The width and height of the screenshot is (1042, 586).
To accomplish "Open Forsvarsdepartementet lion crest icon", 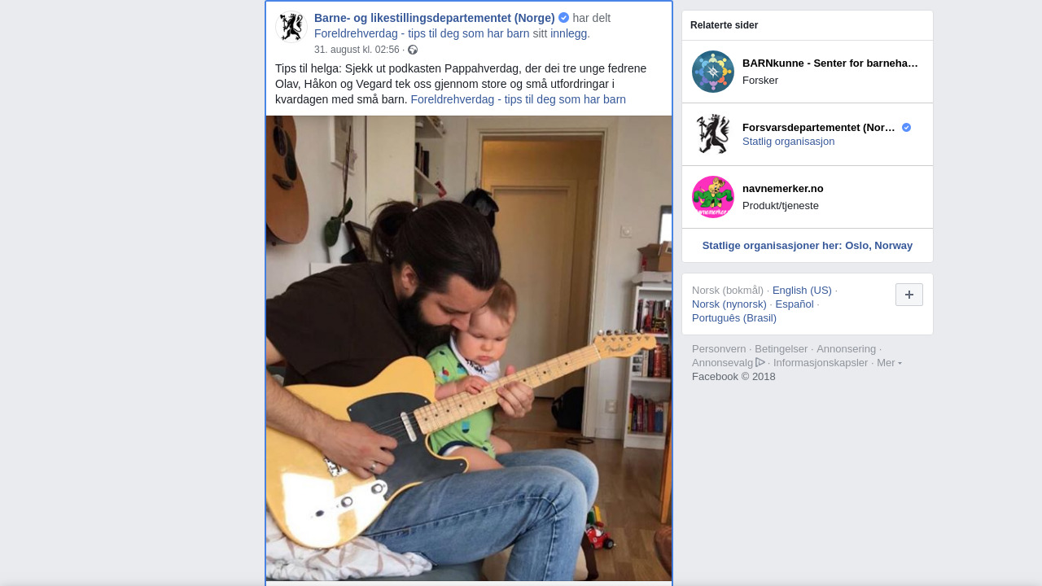I will pos(713,134).
